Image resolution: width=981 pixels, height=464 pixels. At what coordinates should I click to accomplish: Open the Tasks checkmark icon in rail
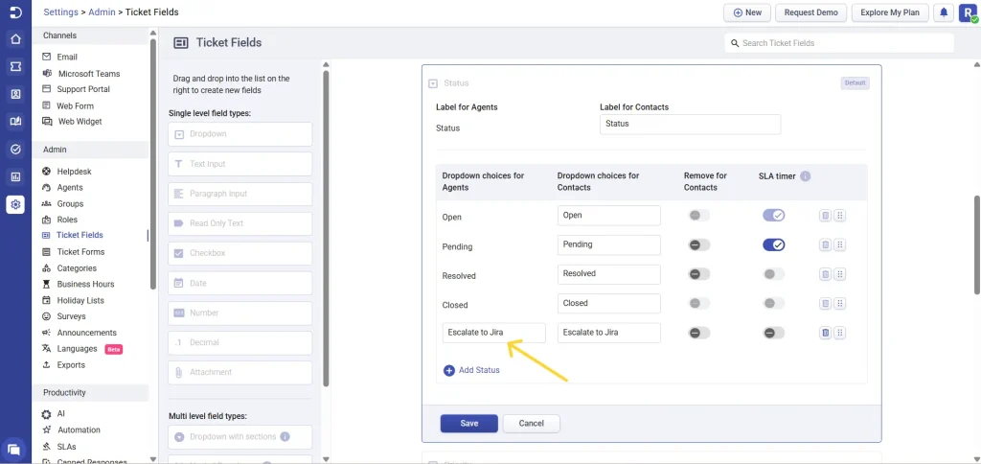point(15,149)
